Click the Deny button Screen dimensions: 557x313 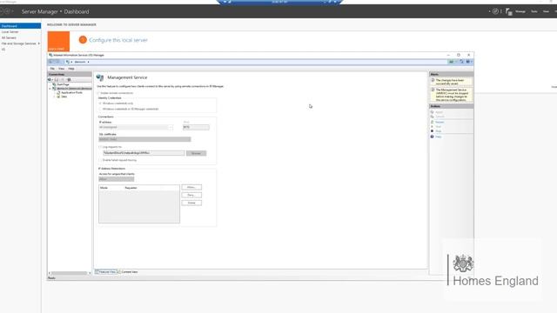pyautogui.click(x=191, y=195)
